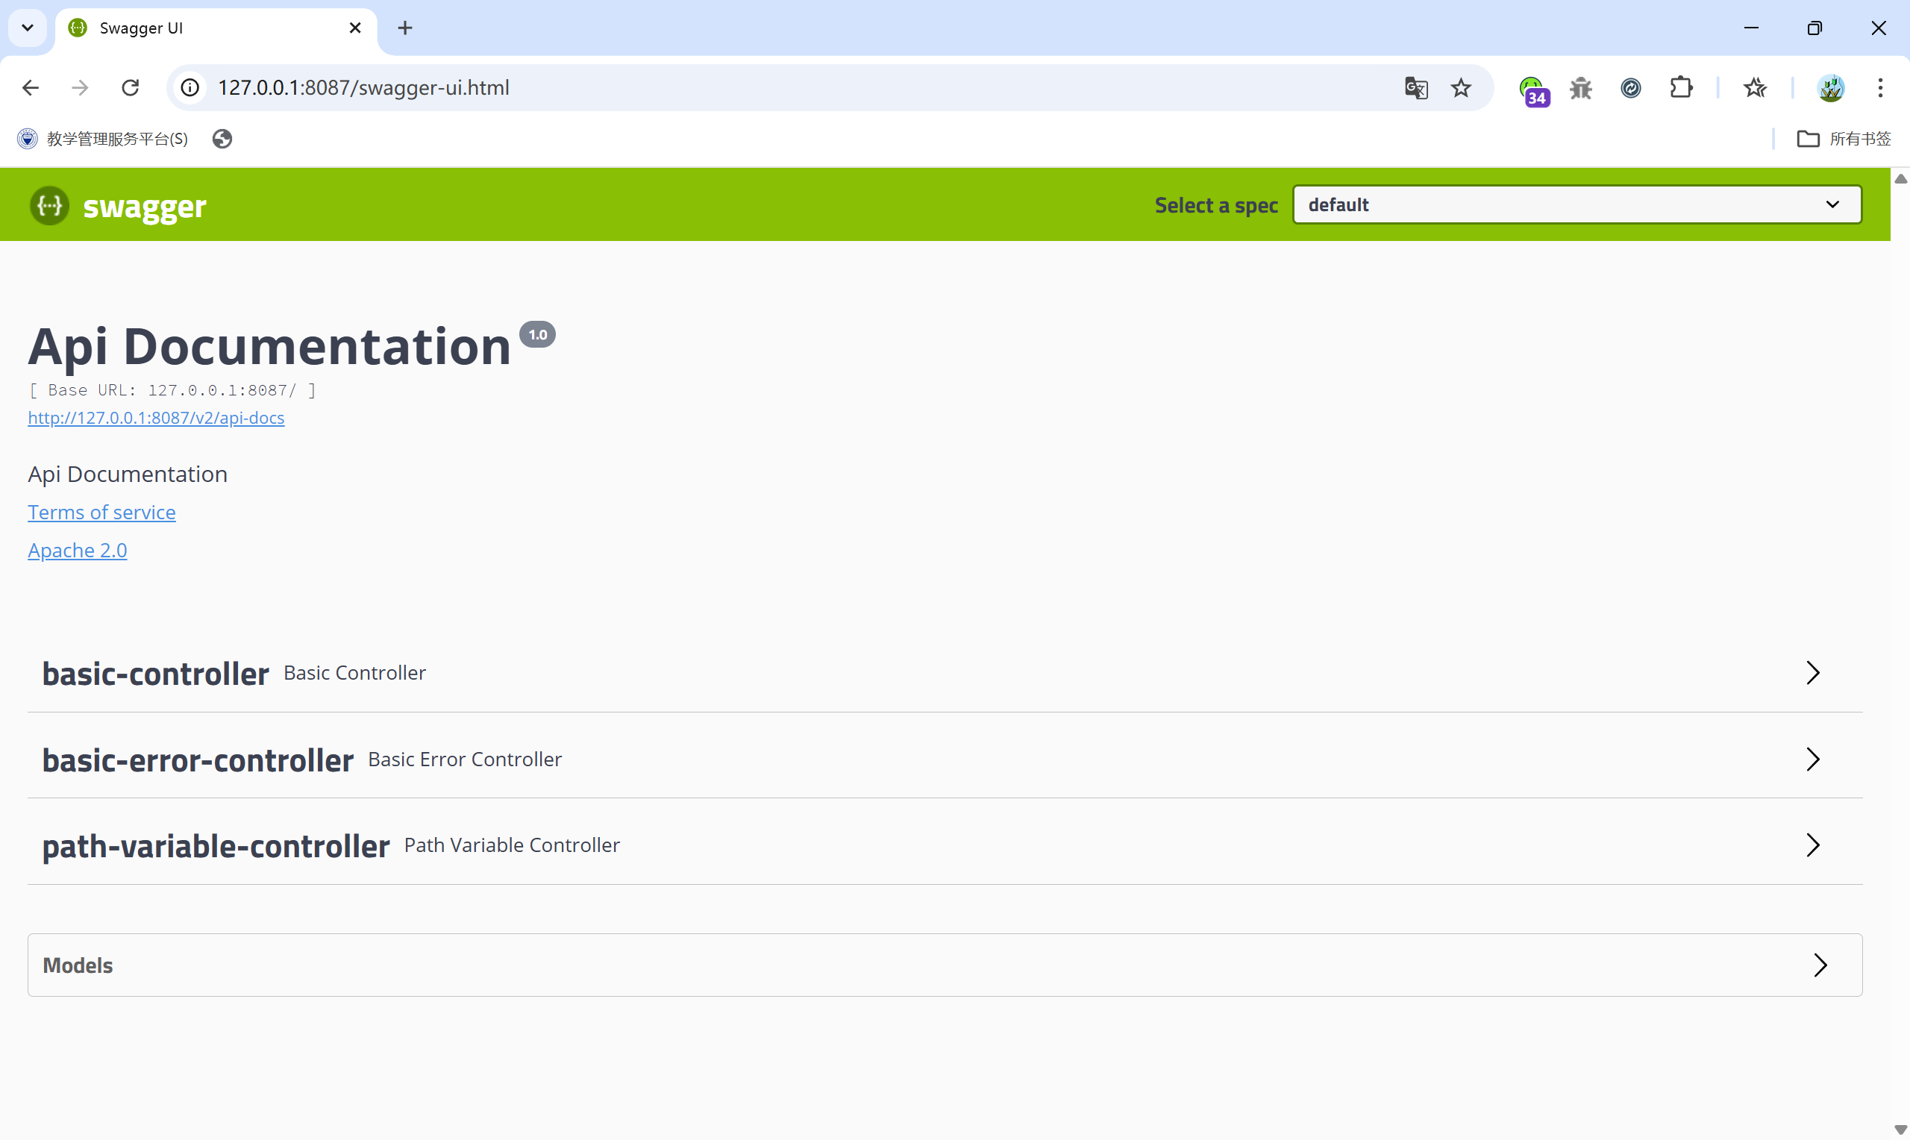Click the Swagger logo icon

tap(49, 205)
